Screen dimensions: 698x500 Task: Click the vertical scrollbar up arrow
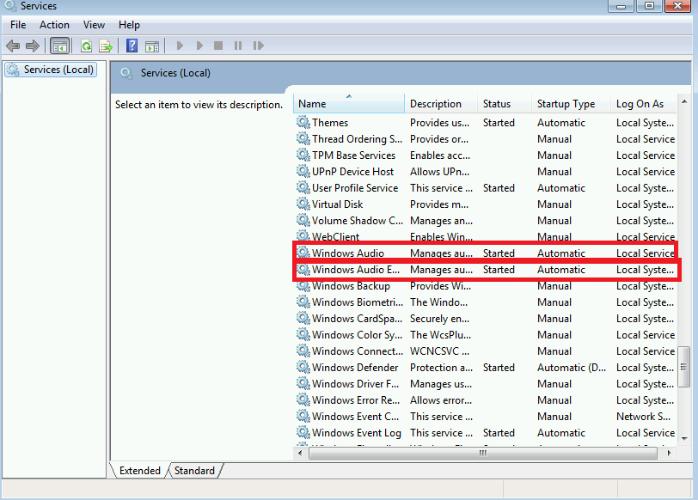pos(684,102)
